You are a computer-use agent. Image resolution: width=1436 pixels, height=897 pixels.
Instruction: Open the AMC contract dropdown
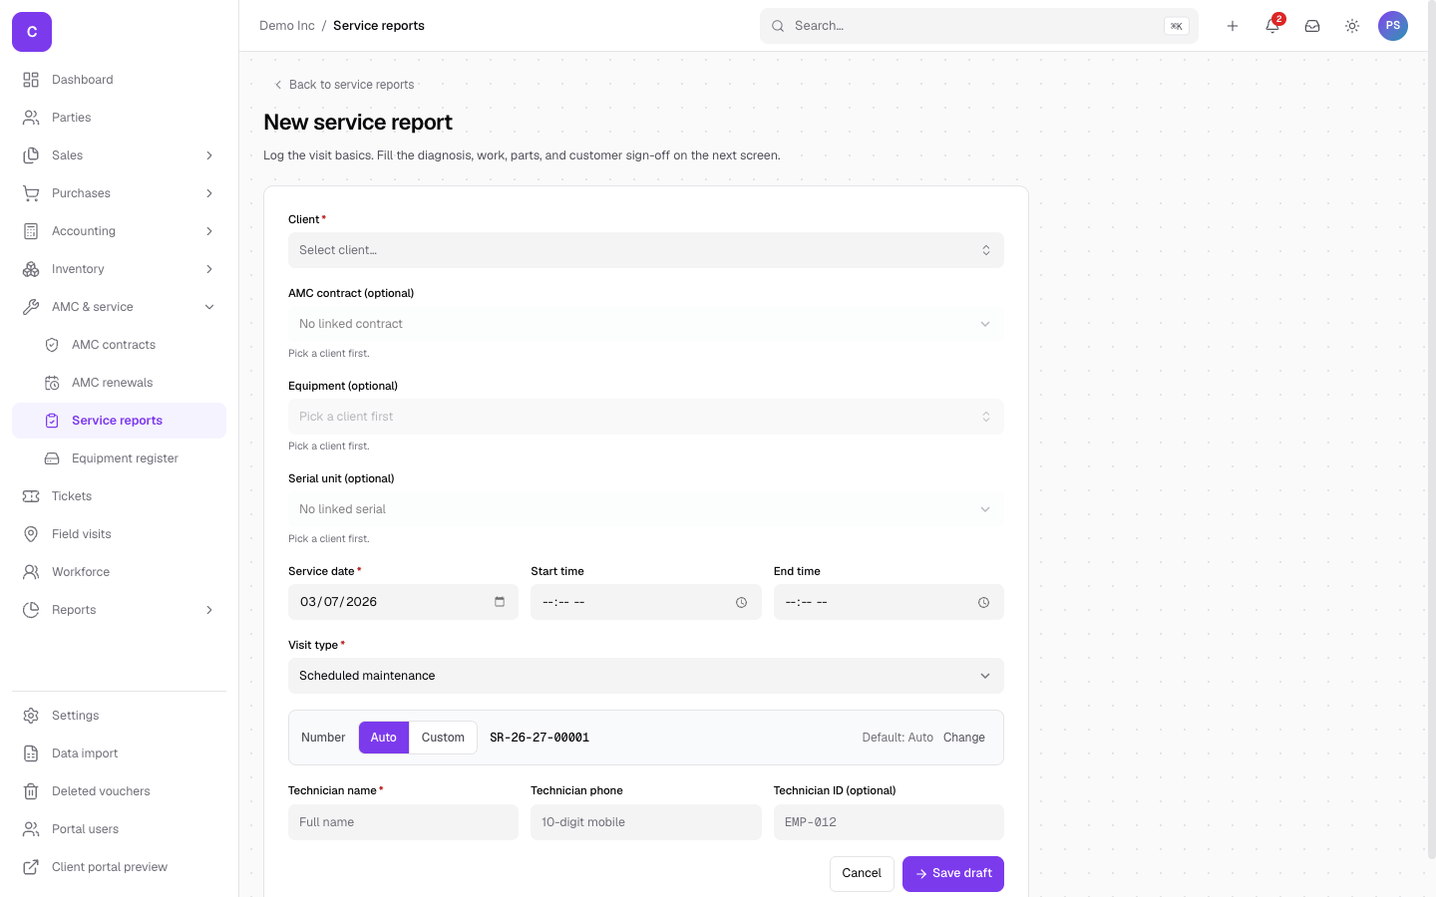(x=646, y=324)
